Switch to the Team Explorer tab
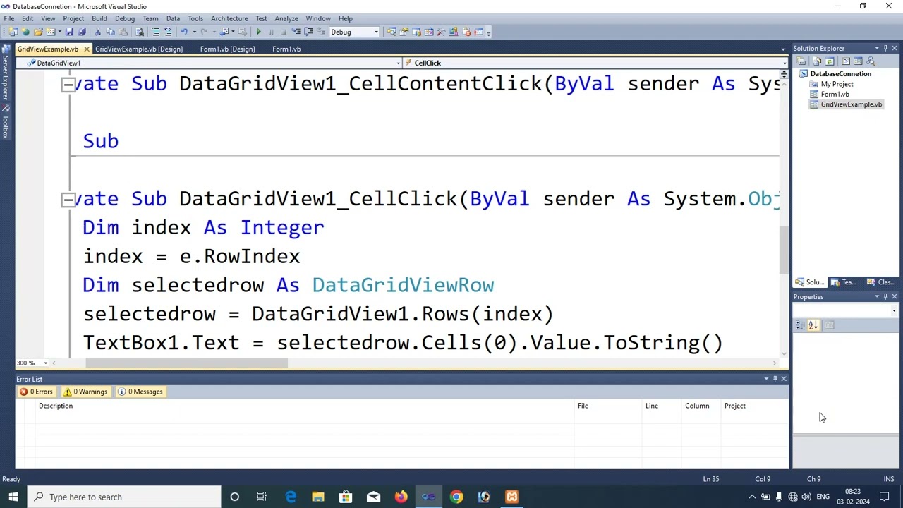Image resolution: width=903 pixels, height=508 pixels. (x=843, y=282)
